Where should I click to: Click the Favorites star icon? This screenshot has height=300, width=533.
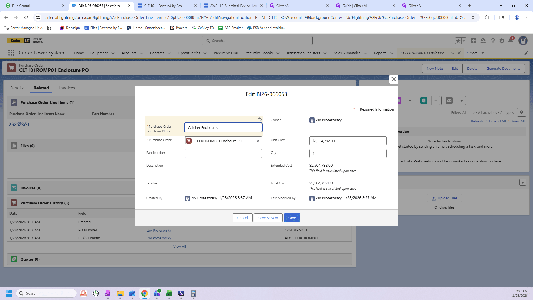[458, 41]
